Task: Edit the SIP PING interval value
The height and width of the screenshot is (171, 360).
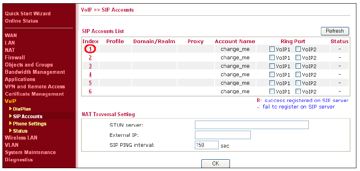Action: 207,145
